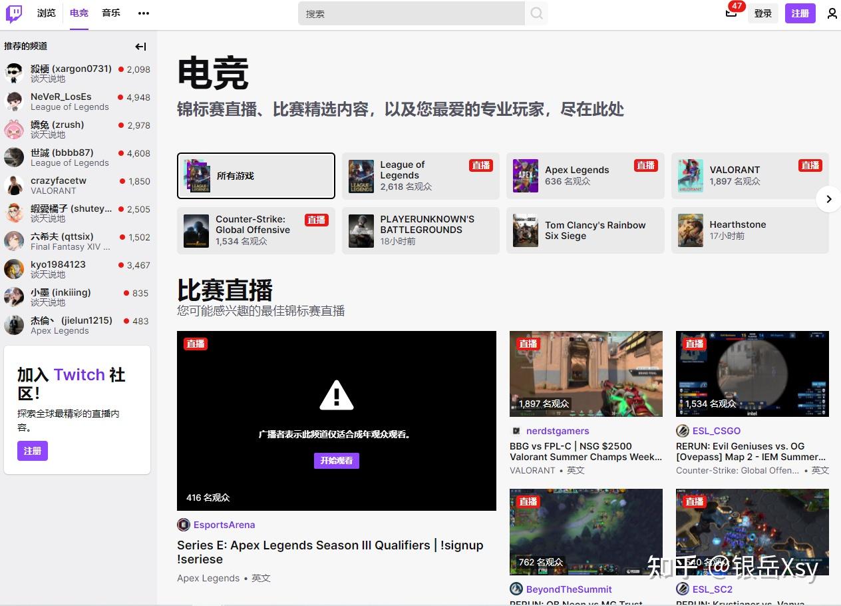Viewport: 841px width, 606px height.
Task: Click the BeyondTheSummit channel avatar
Action: (516, 589)
